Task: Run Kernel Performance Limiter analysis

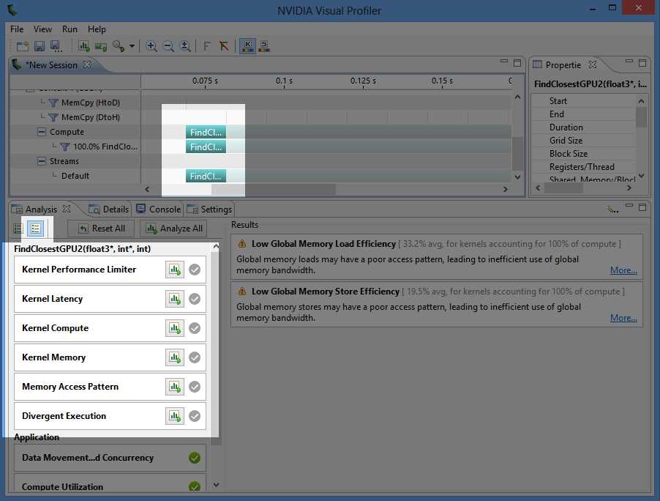Action: pos(175,270)
